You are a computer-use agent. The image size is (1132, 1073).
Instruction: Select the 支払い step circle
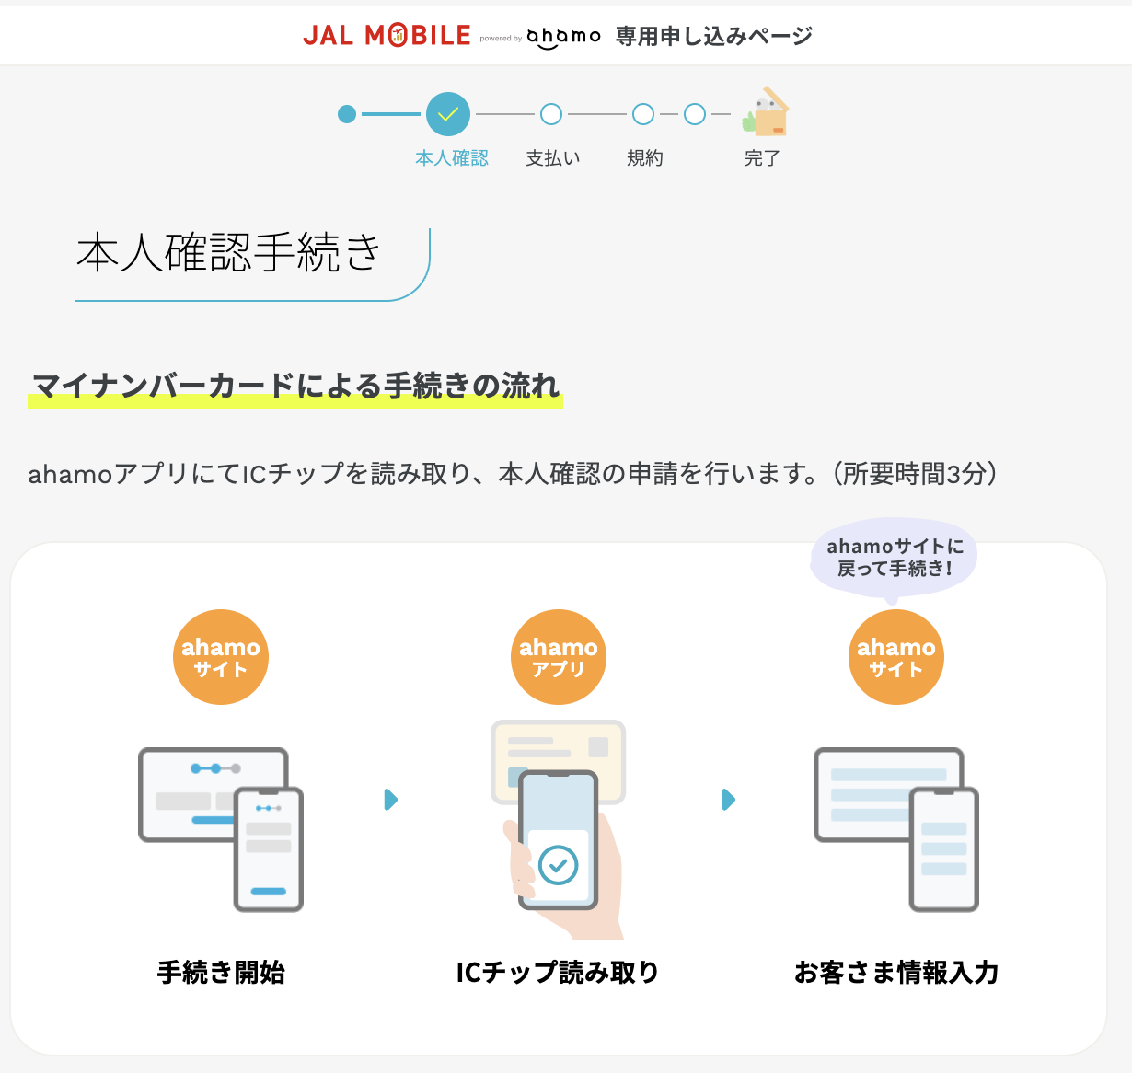[551, 114]
